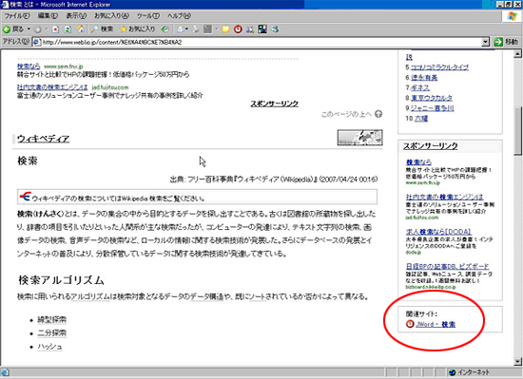The width and height of the screenshot is (523, 379).
Task: Open the Search (検索) toolbar button
Action: point(103,29)
